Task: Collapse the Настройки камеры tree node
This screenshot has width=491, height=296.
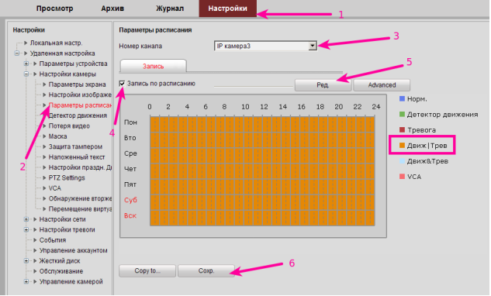Action: point(26,74)
